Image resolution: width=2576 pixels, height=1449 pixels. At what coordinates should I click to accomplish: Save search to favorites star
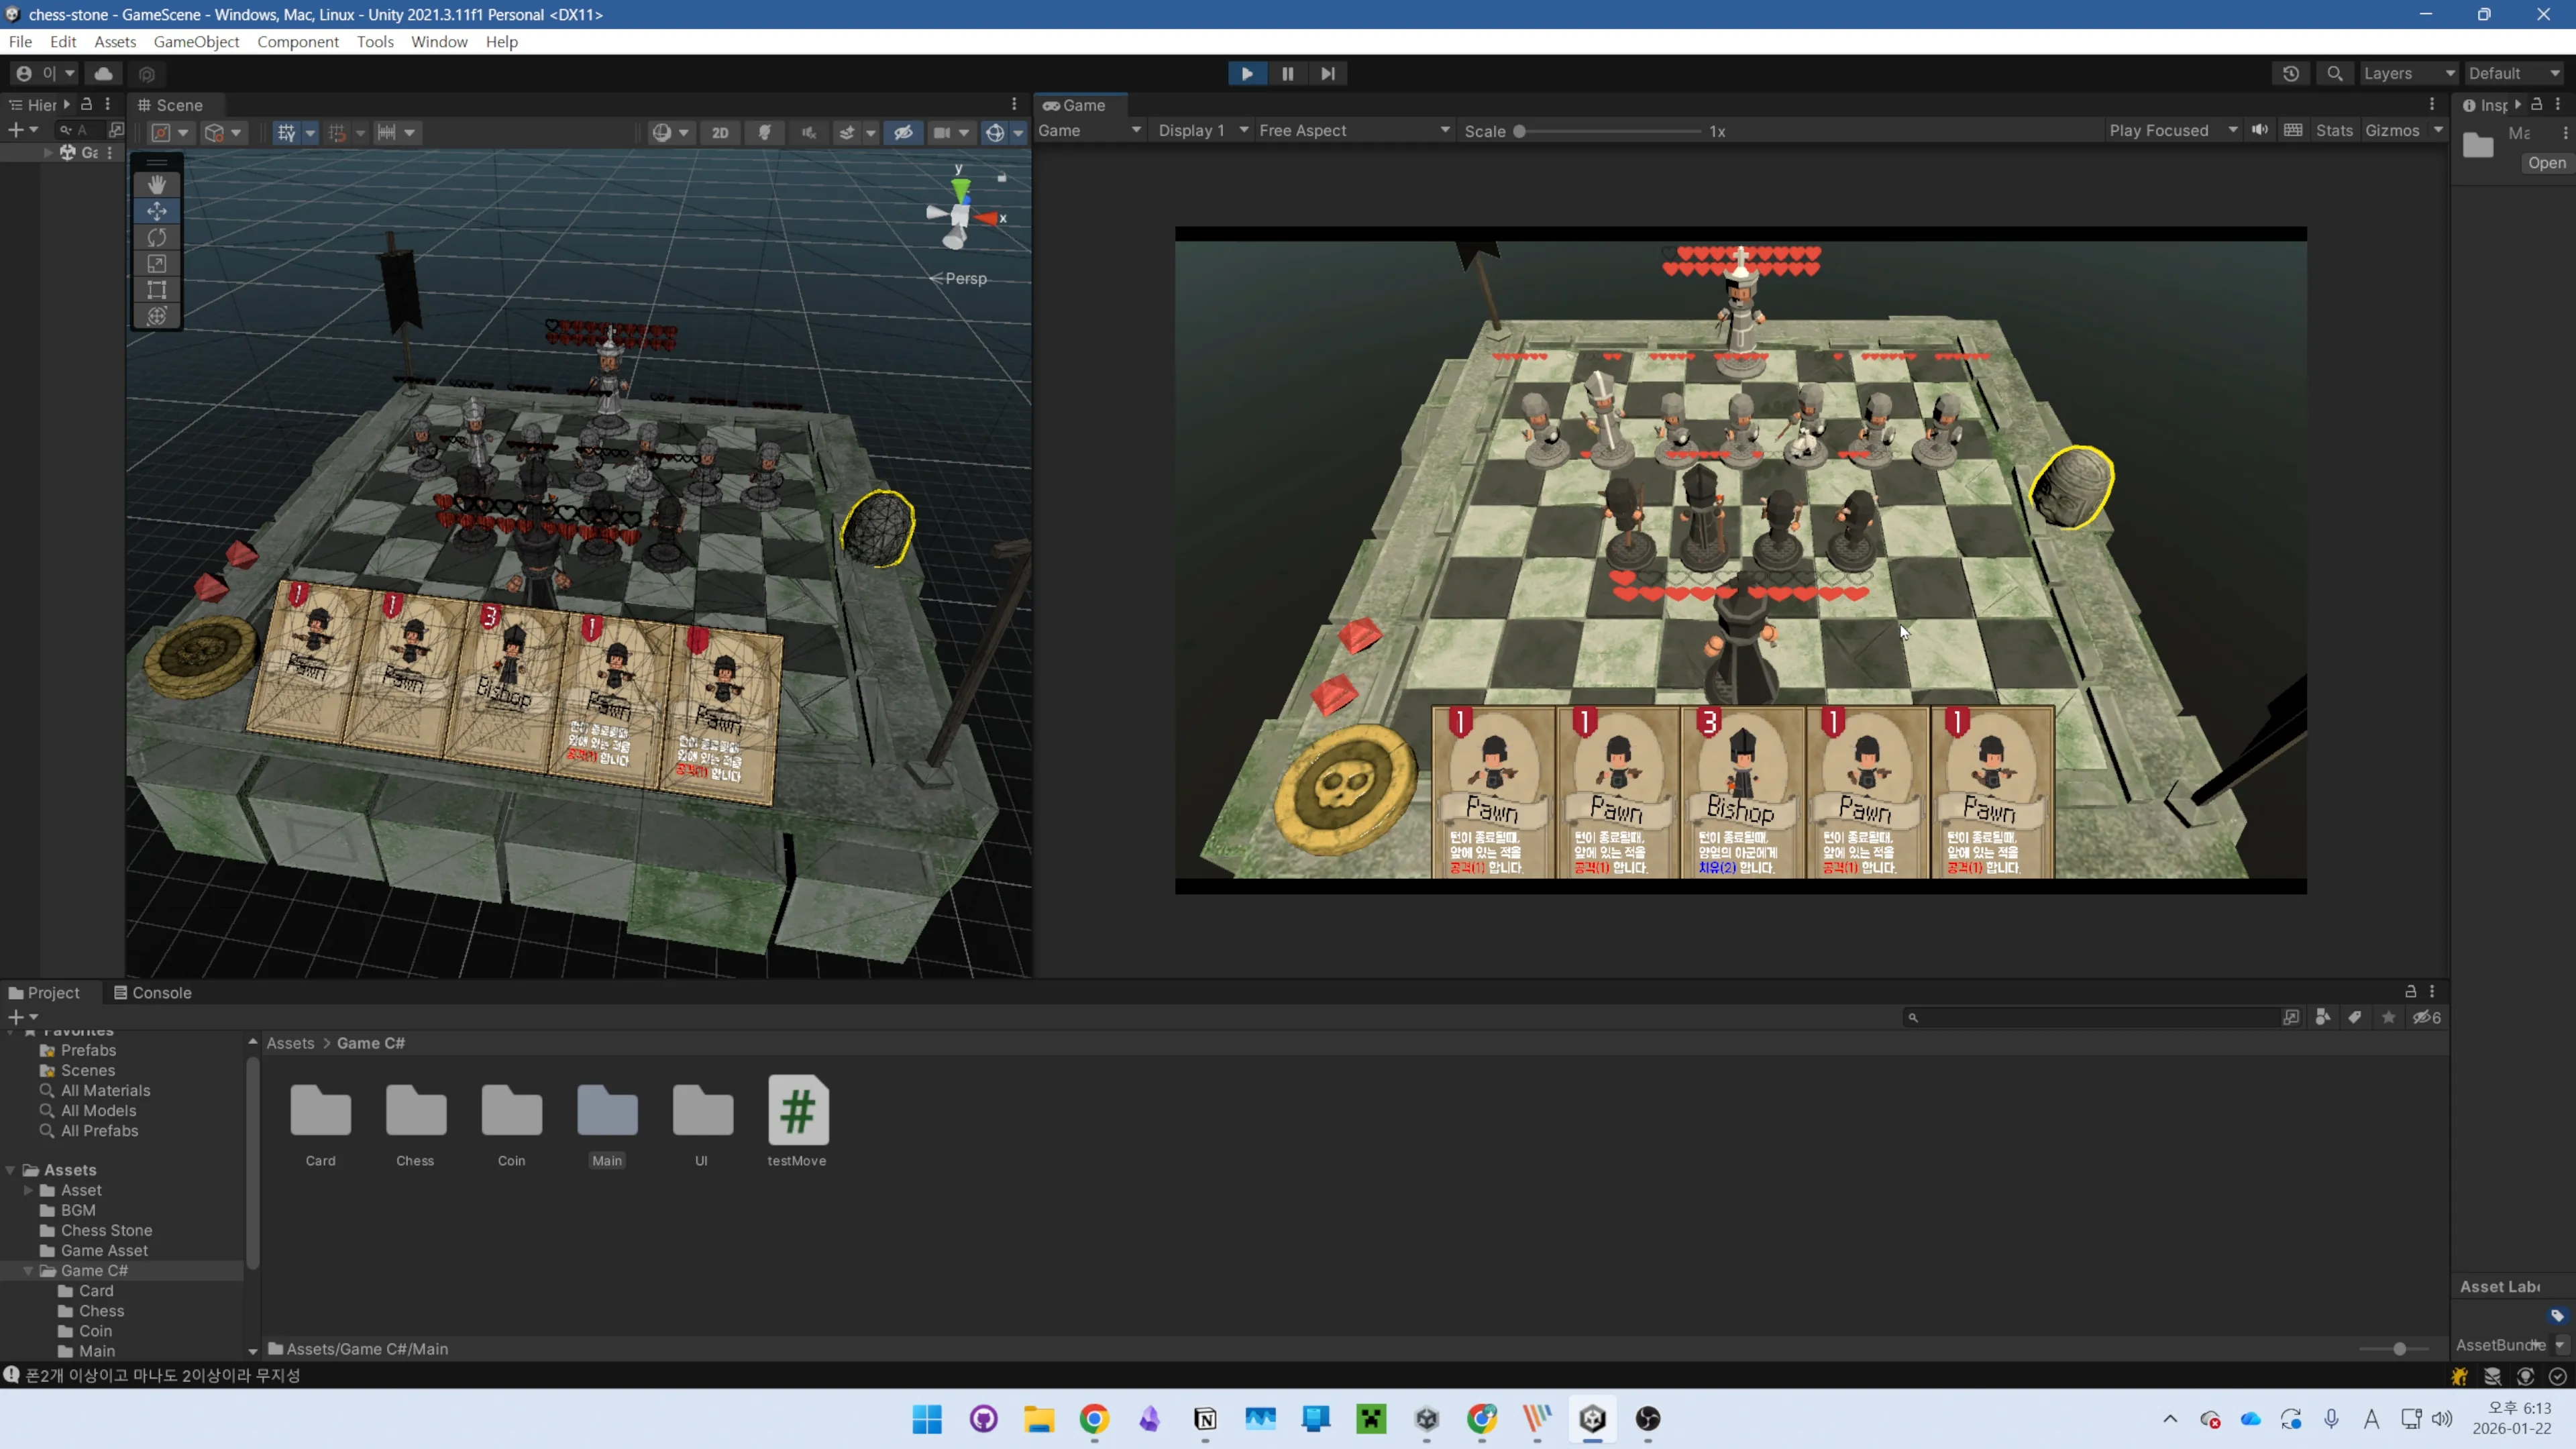[x=2389, y=1017]
